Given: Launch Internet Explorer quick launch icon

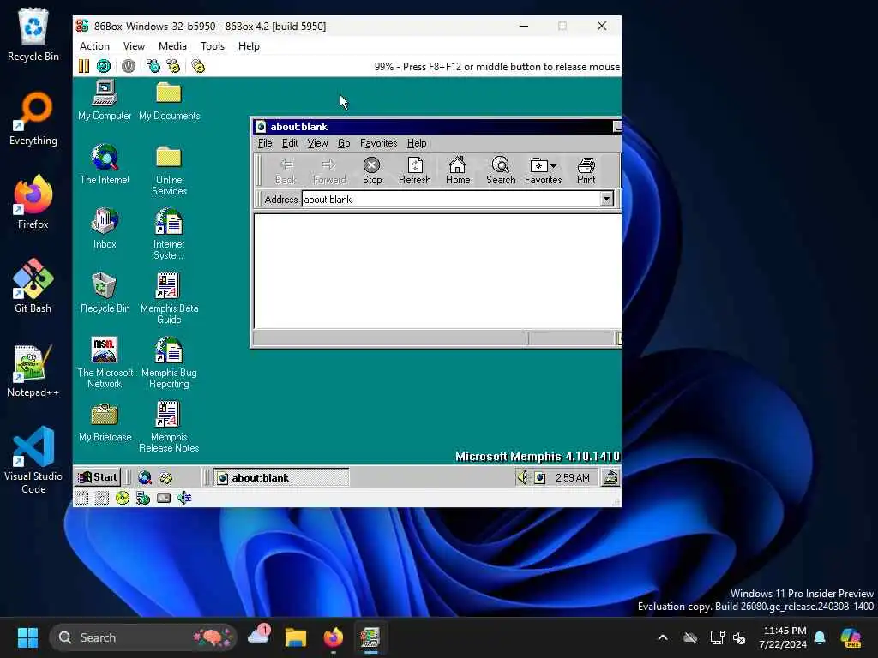Looking at the screenshot, I should click(145, 477).
